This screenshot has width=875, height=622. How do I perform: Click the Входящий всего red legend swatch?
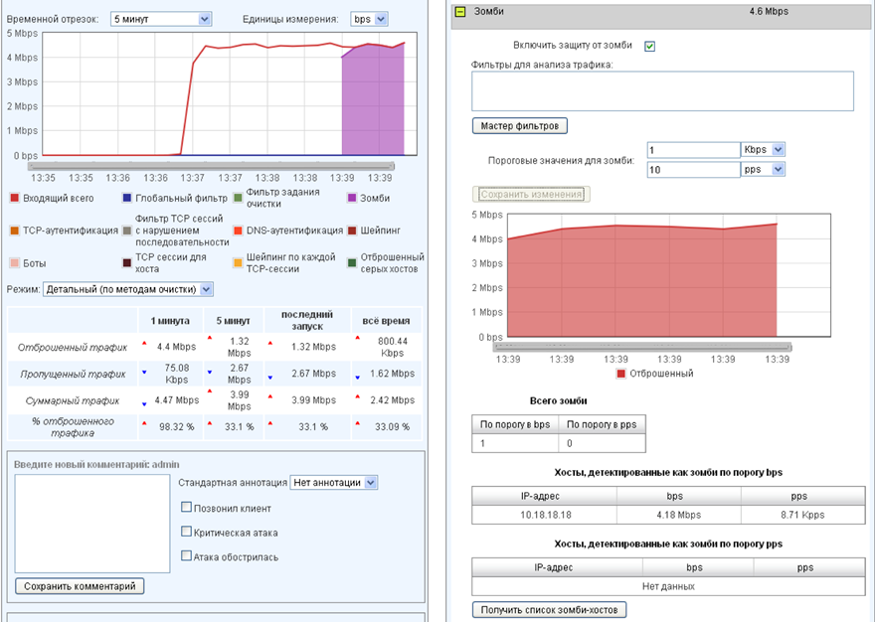[14, 198]
